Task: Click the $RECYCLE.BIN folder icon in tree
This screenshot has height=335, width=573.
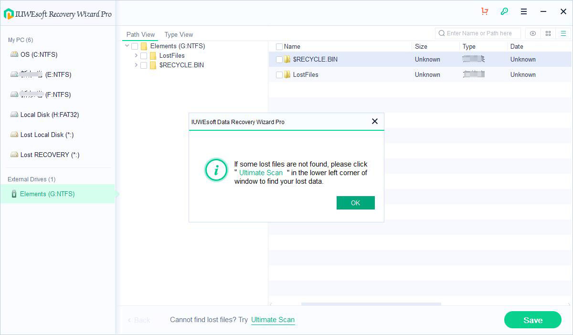Action: 153,65
